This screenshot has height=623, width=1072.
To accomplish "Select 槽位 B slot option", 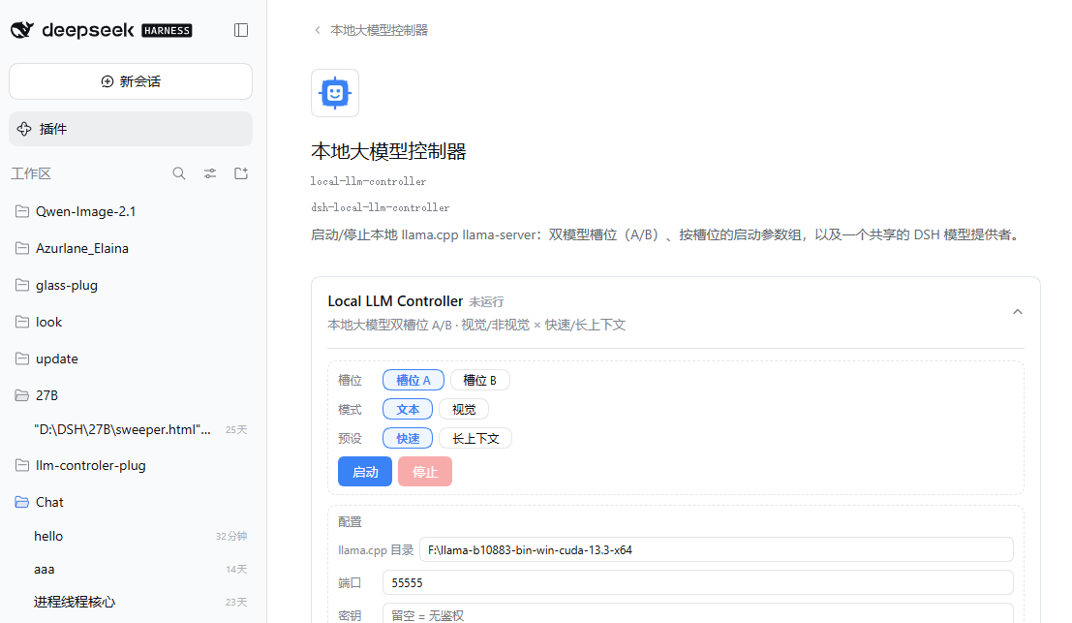I will pyautogui.click(x=480, y=380).
